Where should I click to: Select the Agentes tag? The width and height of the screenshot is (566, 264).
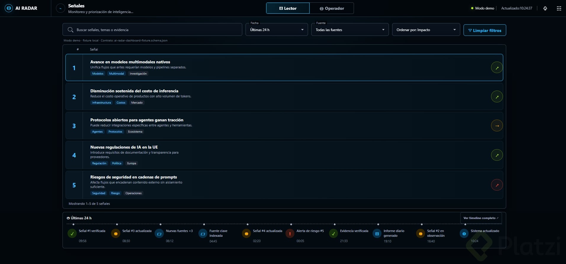point(97,132)
